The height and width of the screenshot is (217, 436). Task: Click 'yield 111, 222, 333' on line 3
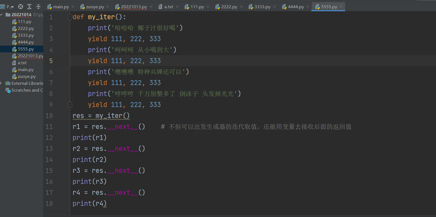click(x=124, y=39)
